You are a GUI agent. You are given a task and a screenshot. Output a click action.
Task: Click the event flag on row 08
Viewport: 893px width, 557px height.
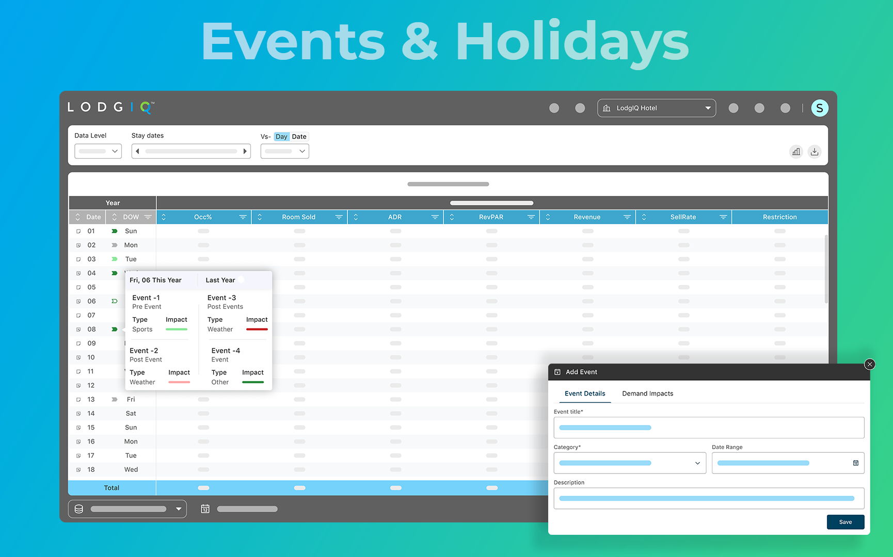[115, 329]
